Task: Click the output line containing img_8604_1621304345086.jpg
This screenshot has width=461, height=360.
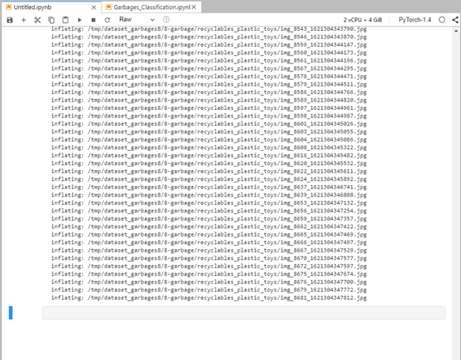Action: coord(209,139)
